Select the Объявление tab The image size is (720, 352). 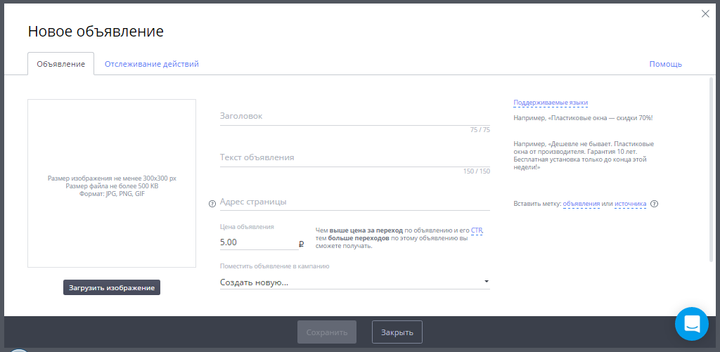click(60, 64)
